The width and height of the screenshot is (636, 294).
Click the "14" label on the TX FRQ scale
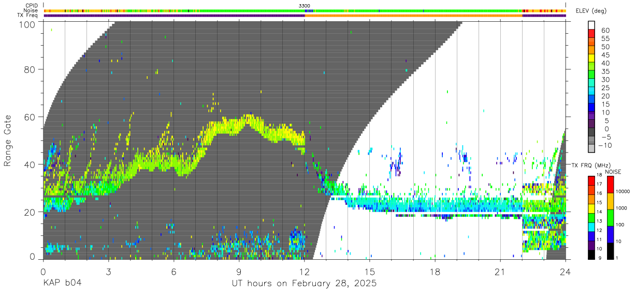[599, 212]
